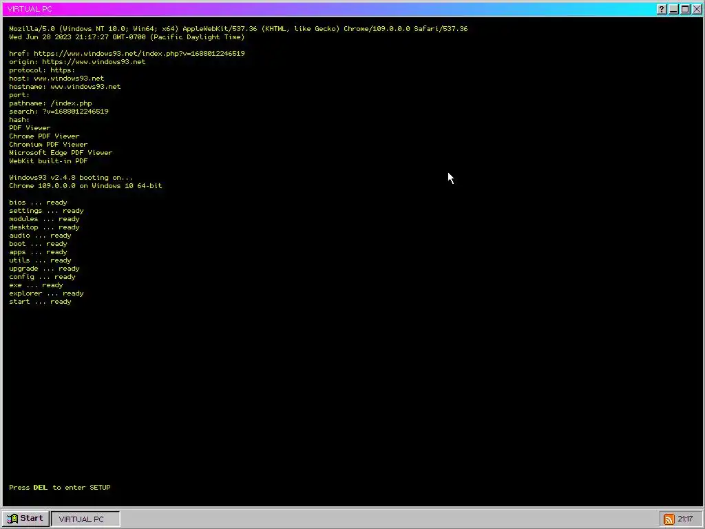Click the 'modules ... ready' line

44,219
